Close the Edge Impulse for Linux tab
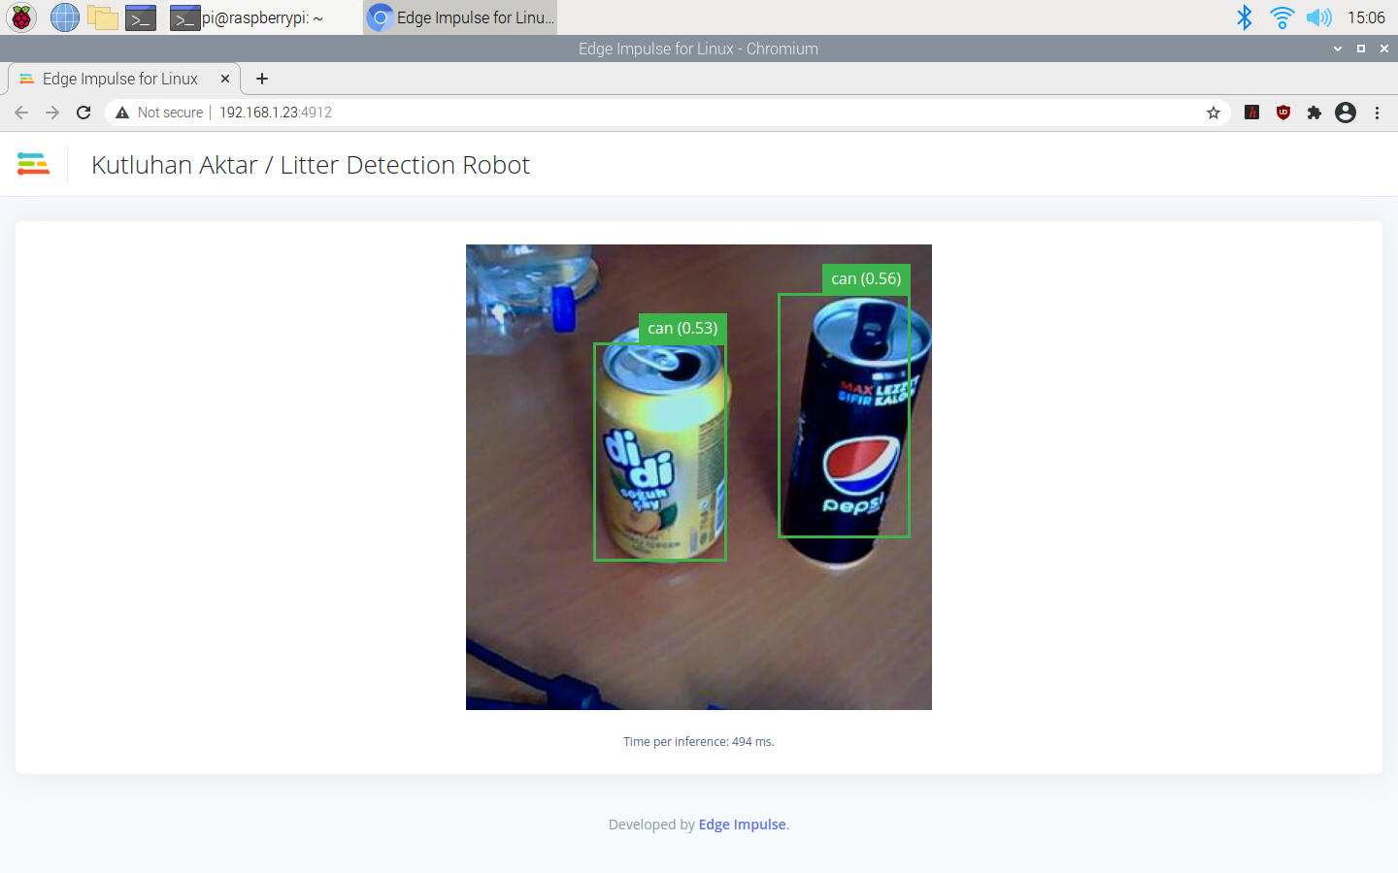This screenshot has width=1398, height=873. click(225, 79)
